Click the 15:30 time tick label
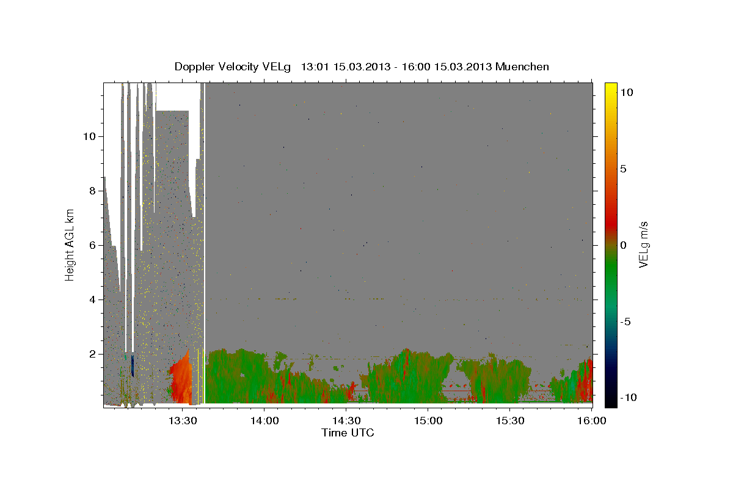733x489 pixels. 510,421
